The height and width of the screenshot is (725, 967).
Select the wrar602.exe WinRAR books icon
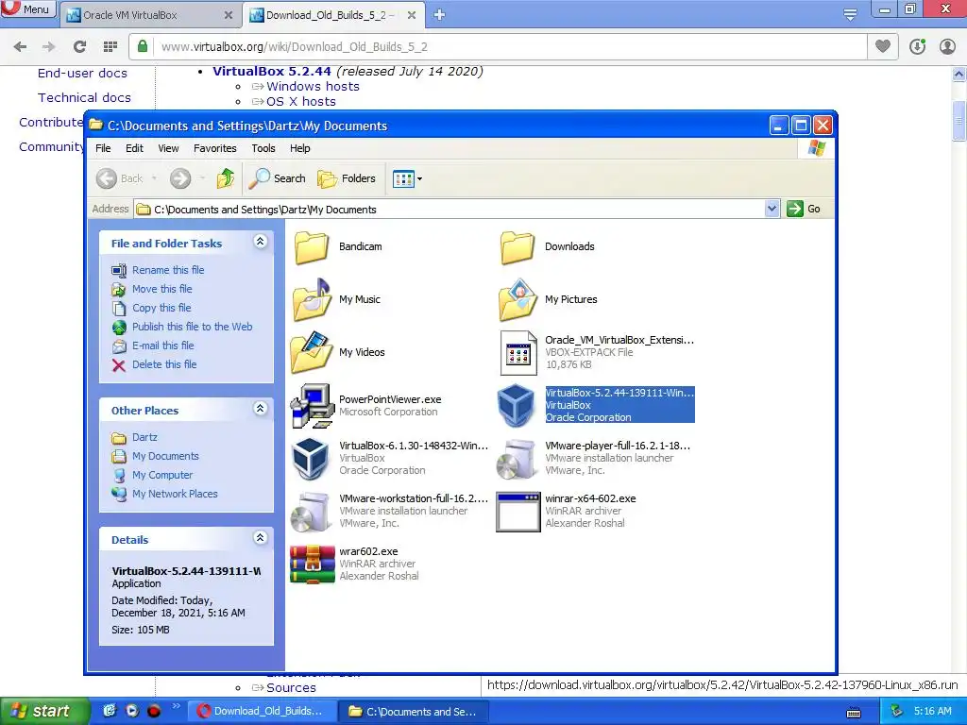point(312,565)
